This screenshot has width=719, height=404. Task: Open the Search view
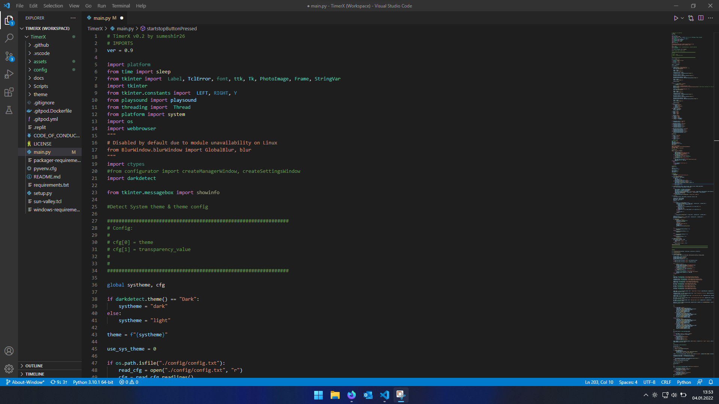(x=9, y=38)
